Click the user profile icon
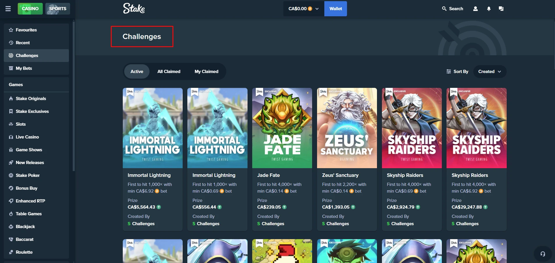 [x=475, y=9]
